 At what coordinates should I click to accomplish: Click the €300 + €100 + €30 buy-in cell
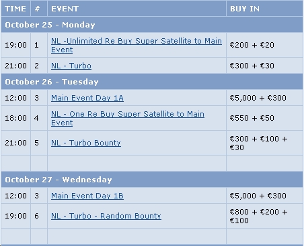(264, 143)
